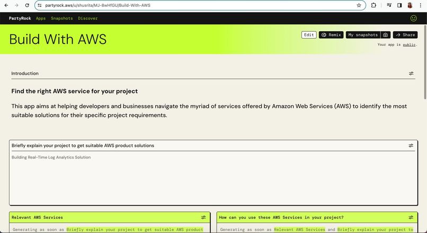The width and height of the screenshot is (427, 233).
Task: Click 'Find the right AWS service' heading
Action: [75, 91]
